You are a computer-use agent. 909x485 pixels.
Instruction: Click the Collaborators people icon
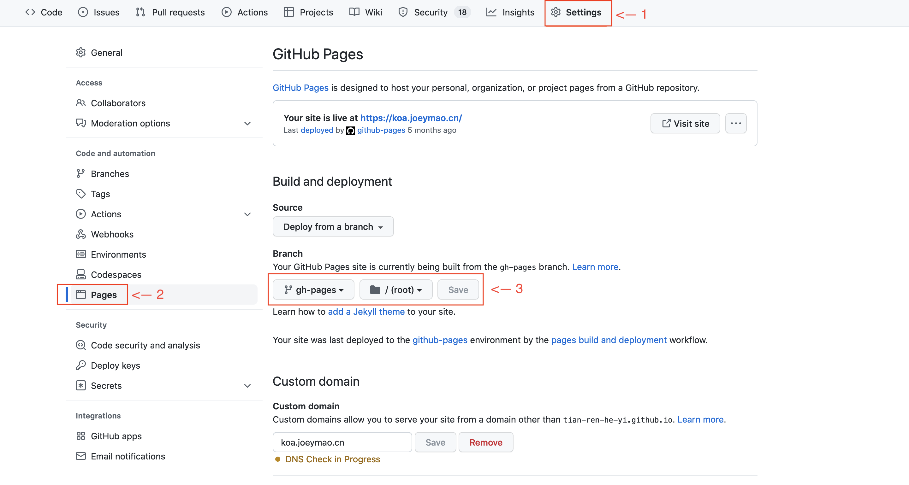(x=81, y=103)
